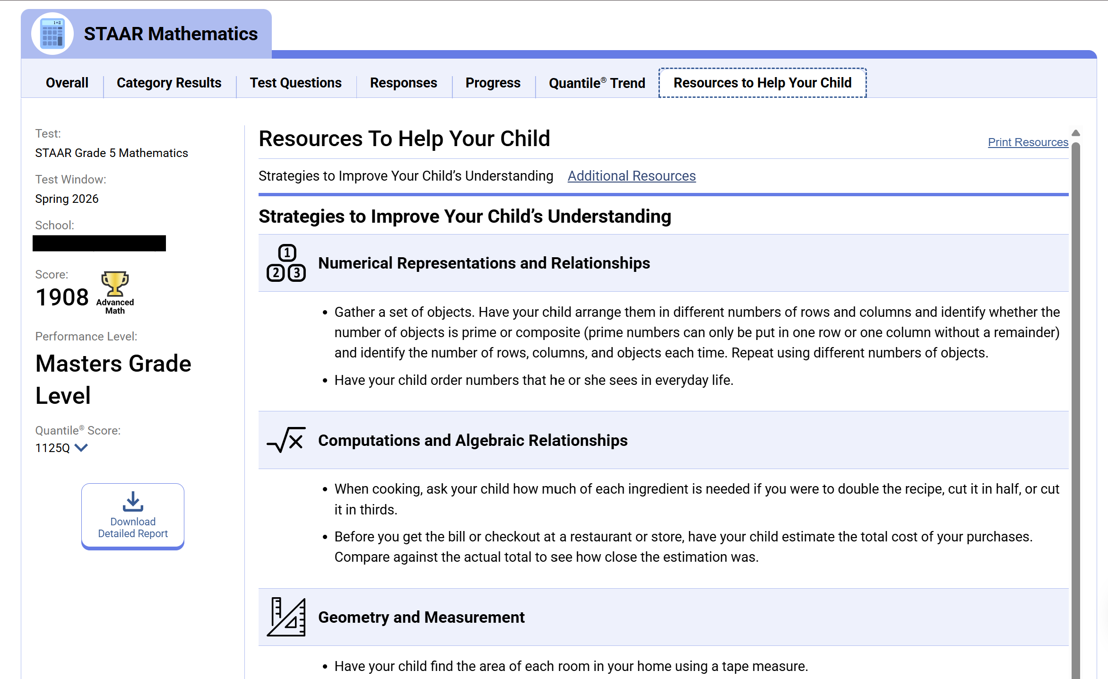Click the Numerical Representations and Relationships heading
This screenshot has width=1108, height=679.
[x=484, y=263]
